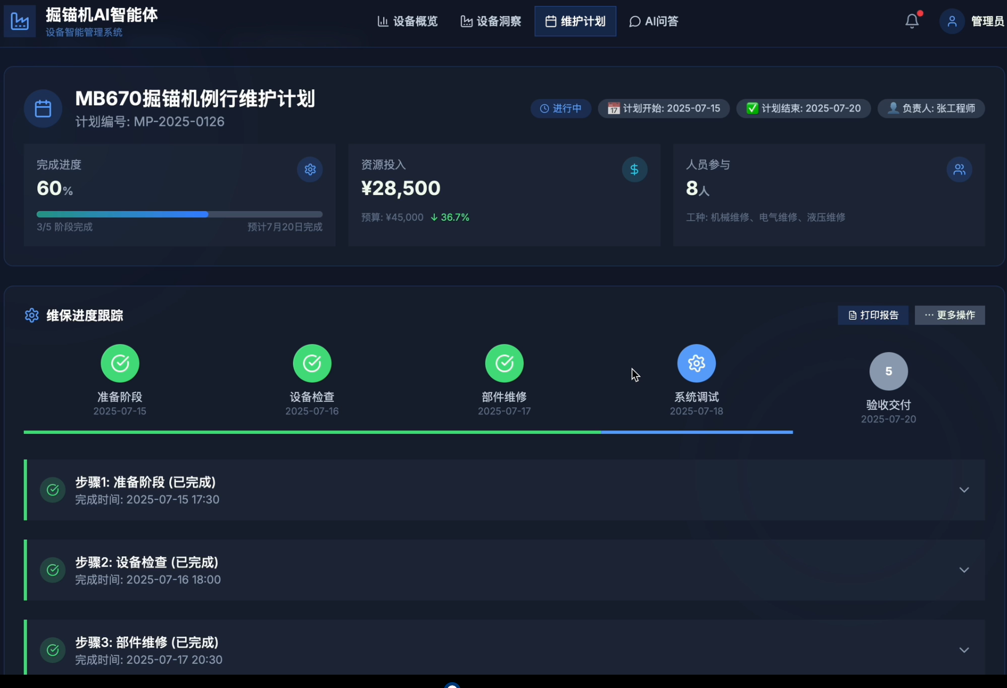This screenshot has height=688, width=1007.
Task: Switch to the 设备洞察 tab
Action: (x=491, y=21)
